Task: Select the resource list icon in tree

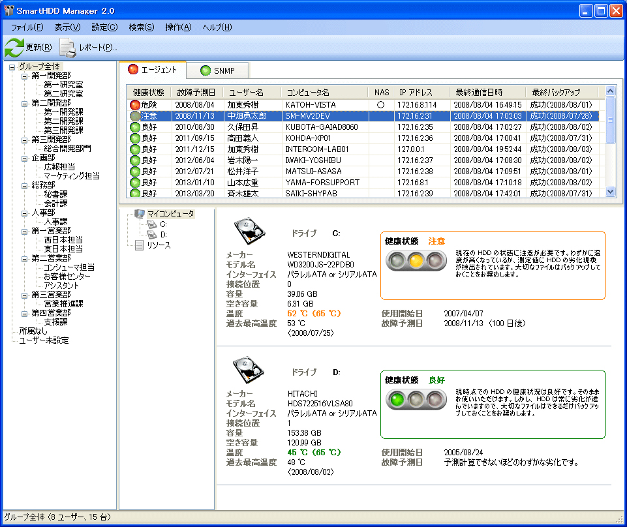Action: click(x=140, y=245)
